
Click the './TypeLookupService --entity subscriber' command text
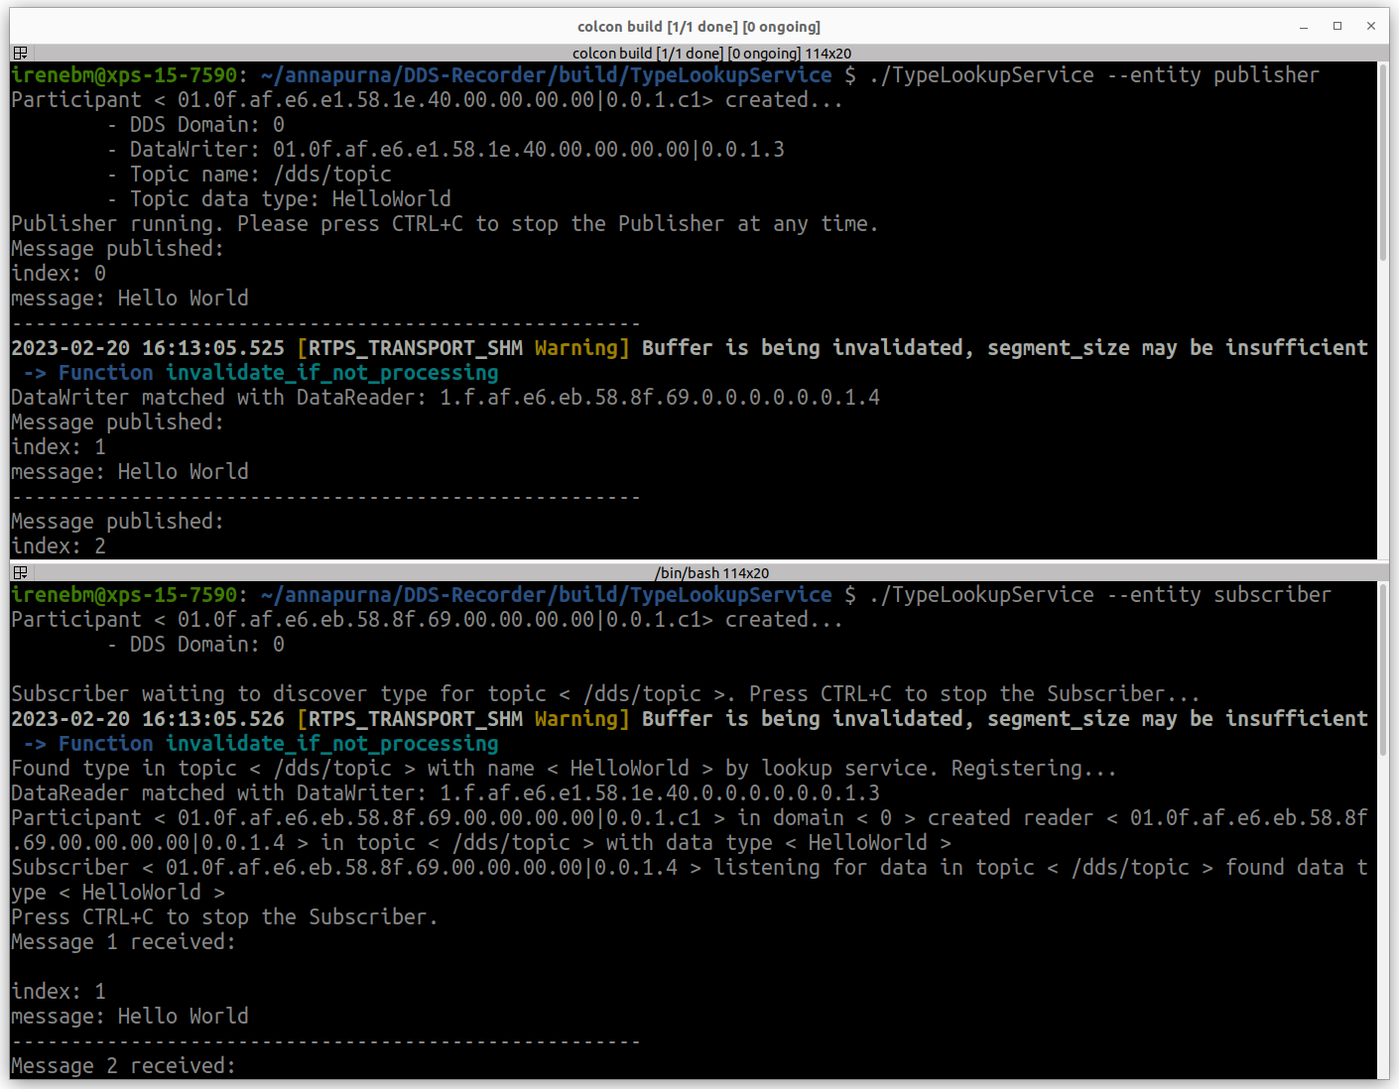(x=1100, y=595)
